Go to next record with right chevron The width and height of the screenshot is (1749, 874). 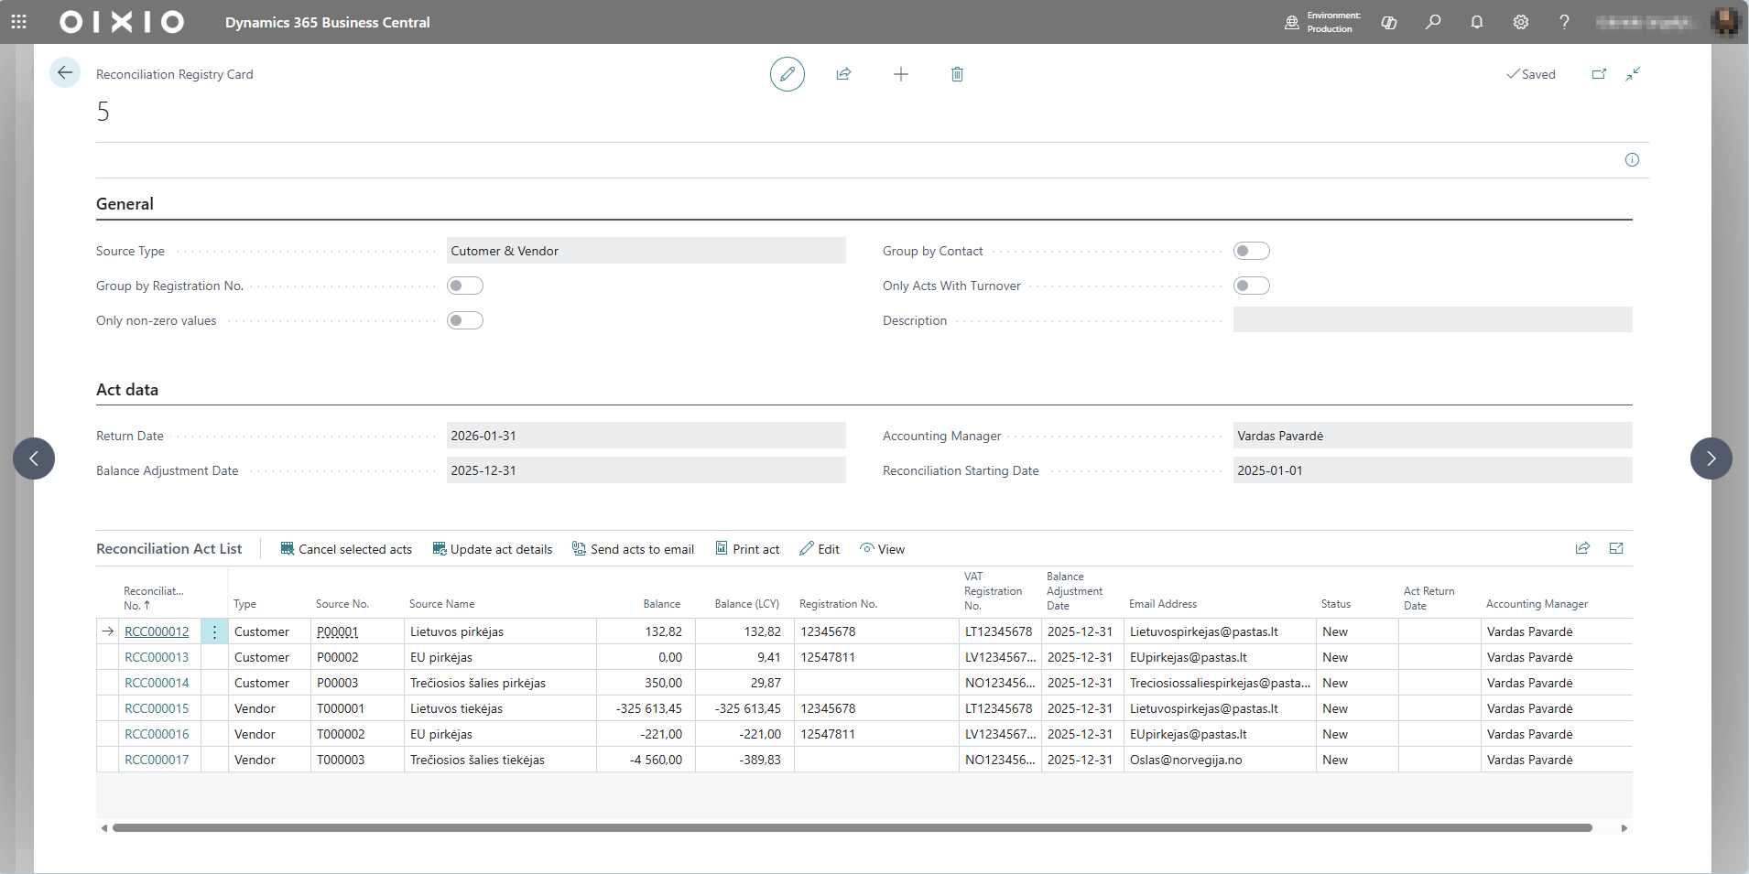(1711, 459)
